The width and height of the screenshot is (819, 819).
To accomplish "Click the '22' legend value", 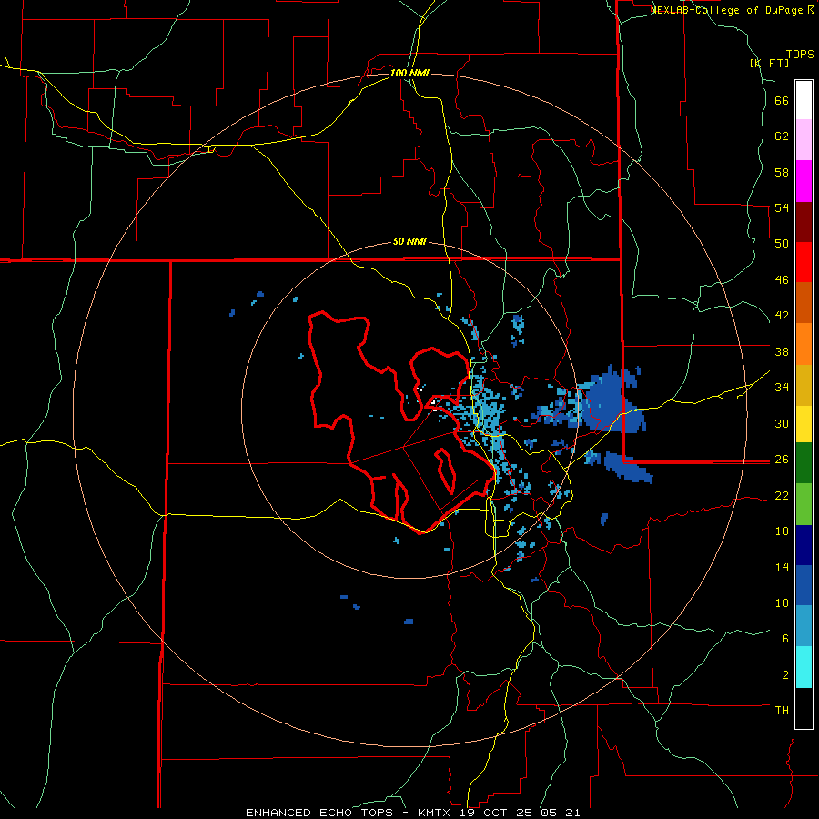I will pyautogui.click(x=782, y=495).
